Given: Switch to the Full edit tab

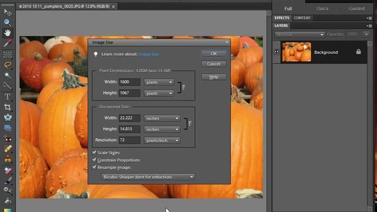Looking at the screenshot, I should 288,9.
